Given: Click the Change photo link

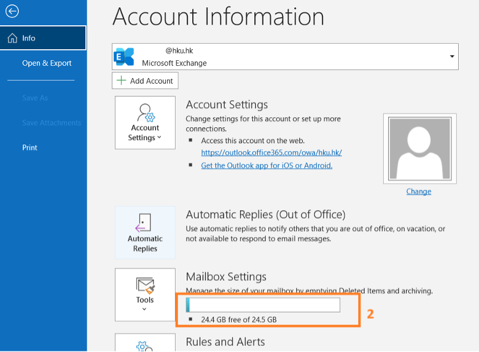Looking at the screenshot, I should coord(419,191).
